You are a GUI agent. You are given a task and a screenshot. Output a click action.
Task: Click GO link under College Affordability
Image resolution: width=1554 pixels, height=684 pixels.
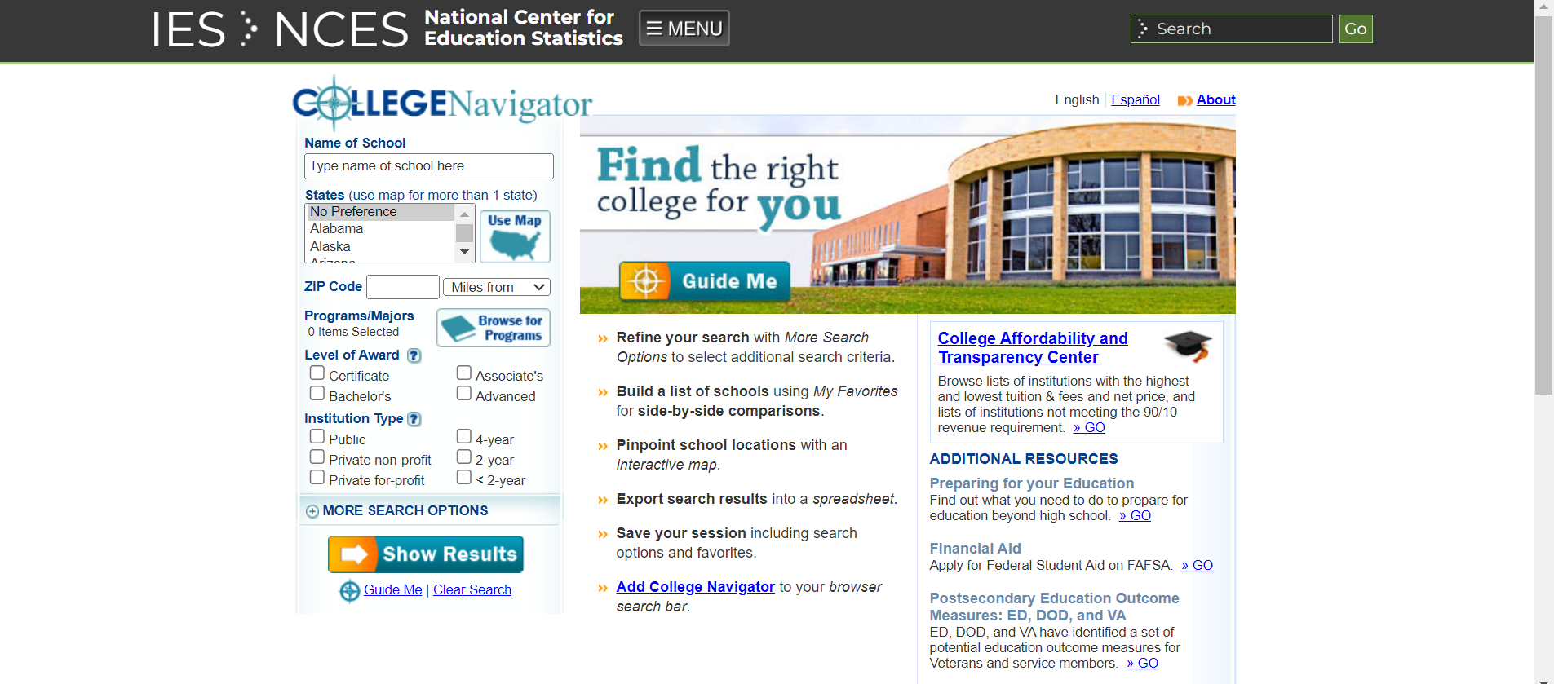point(1089,427)
